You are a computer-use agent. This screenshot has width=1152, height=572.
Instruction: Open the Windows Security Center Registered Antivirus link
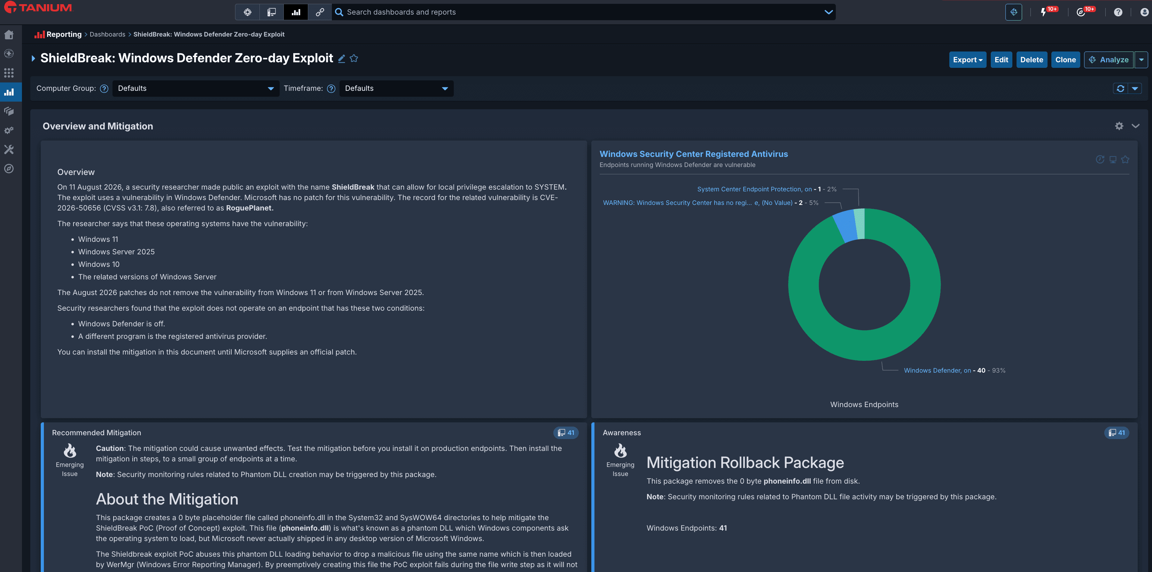[x=694, y=154]
